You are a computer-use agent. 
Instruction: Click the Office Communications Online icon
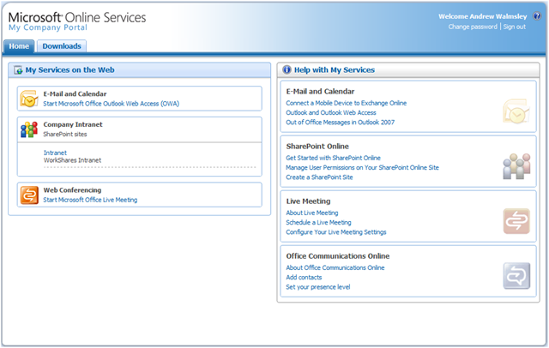click(516, 276)
